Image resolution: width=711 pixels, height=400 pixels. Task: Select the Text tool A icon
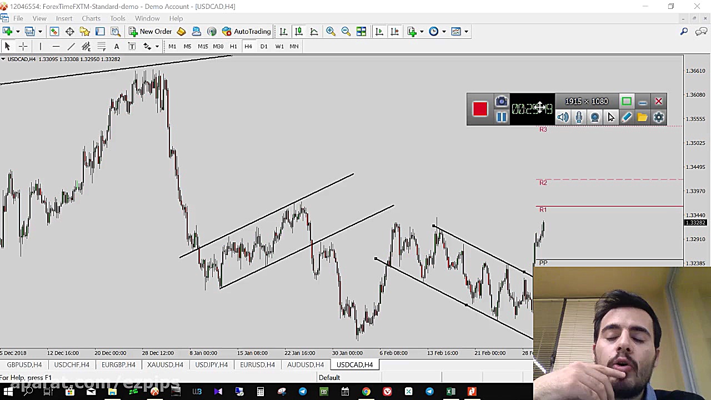(x=117, y=46)
